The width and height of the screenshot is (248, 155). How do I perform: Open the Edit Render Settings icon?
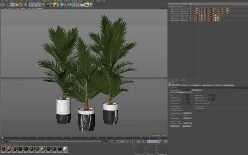click(57, 5)
